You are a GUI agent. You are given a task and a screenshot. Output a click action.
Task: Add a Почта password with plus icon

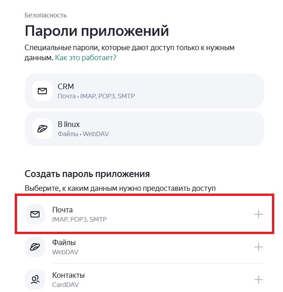(259, 214)
